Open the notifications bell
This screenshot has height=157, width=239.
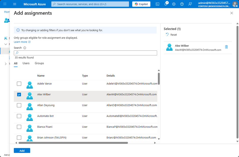[166, 4]
